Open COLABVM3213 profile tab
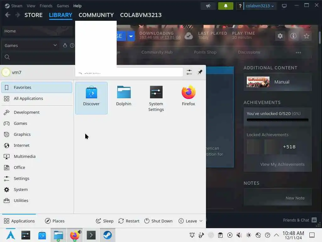The width and height of the screenshot is (322, 242). (x=141, y=15)
